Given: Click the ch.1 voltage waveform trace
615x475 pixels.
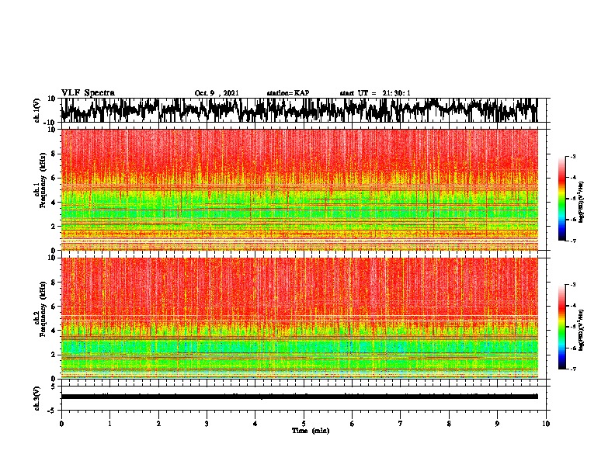Looking at the screenshot, I should 299,110.
